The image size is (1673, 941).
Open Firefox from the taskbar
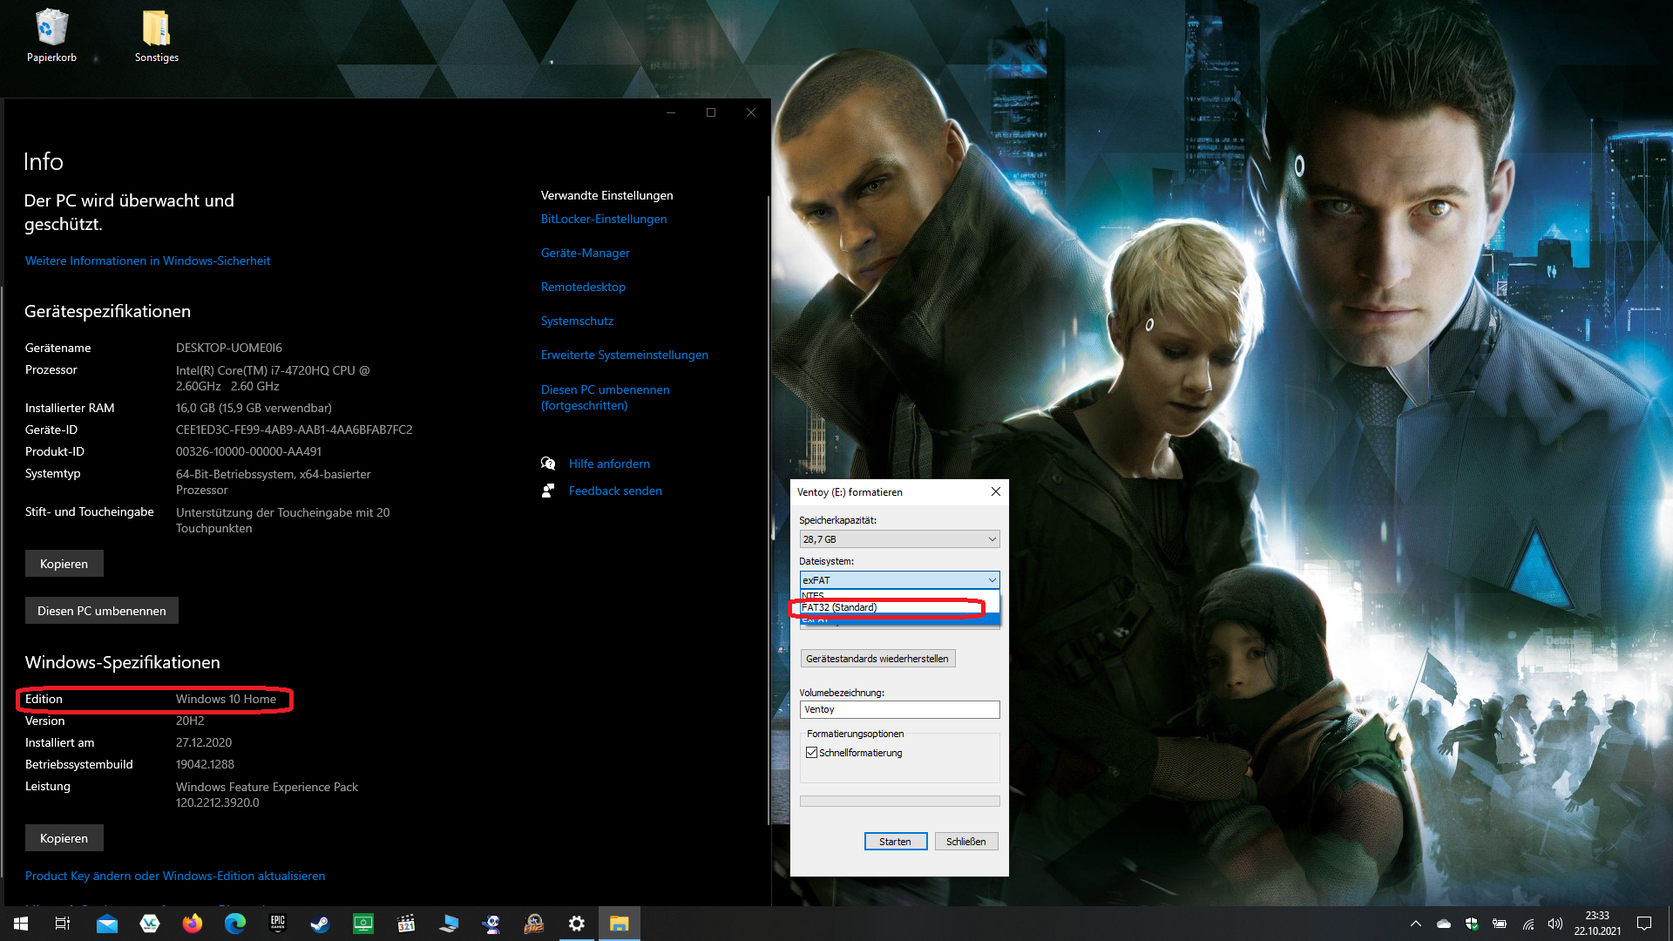point(192,924)
